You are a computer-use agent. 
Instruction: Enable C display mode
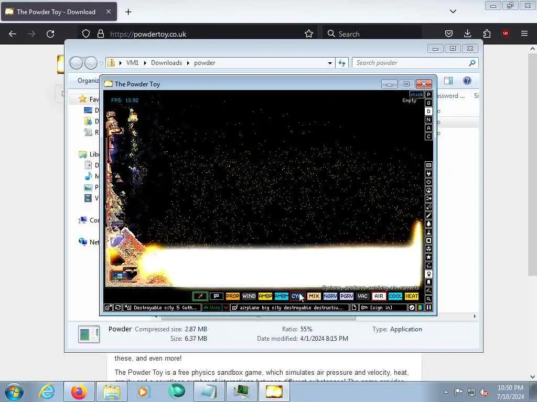click(428, 137)
